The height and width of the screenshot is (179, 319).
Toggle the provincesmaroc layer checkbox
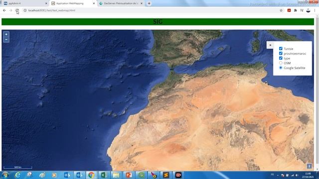coord(281,53)
